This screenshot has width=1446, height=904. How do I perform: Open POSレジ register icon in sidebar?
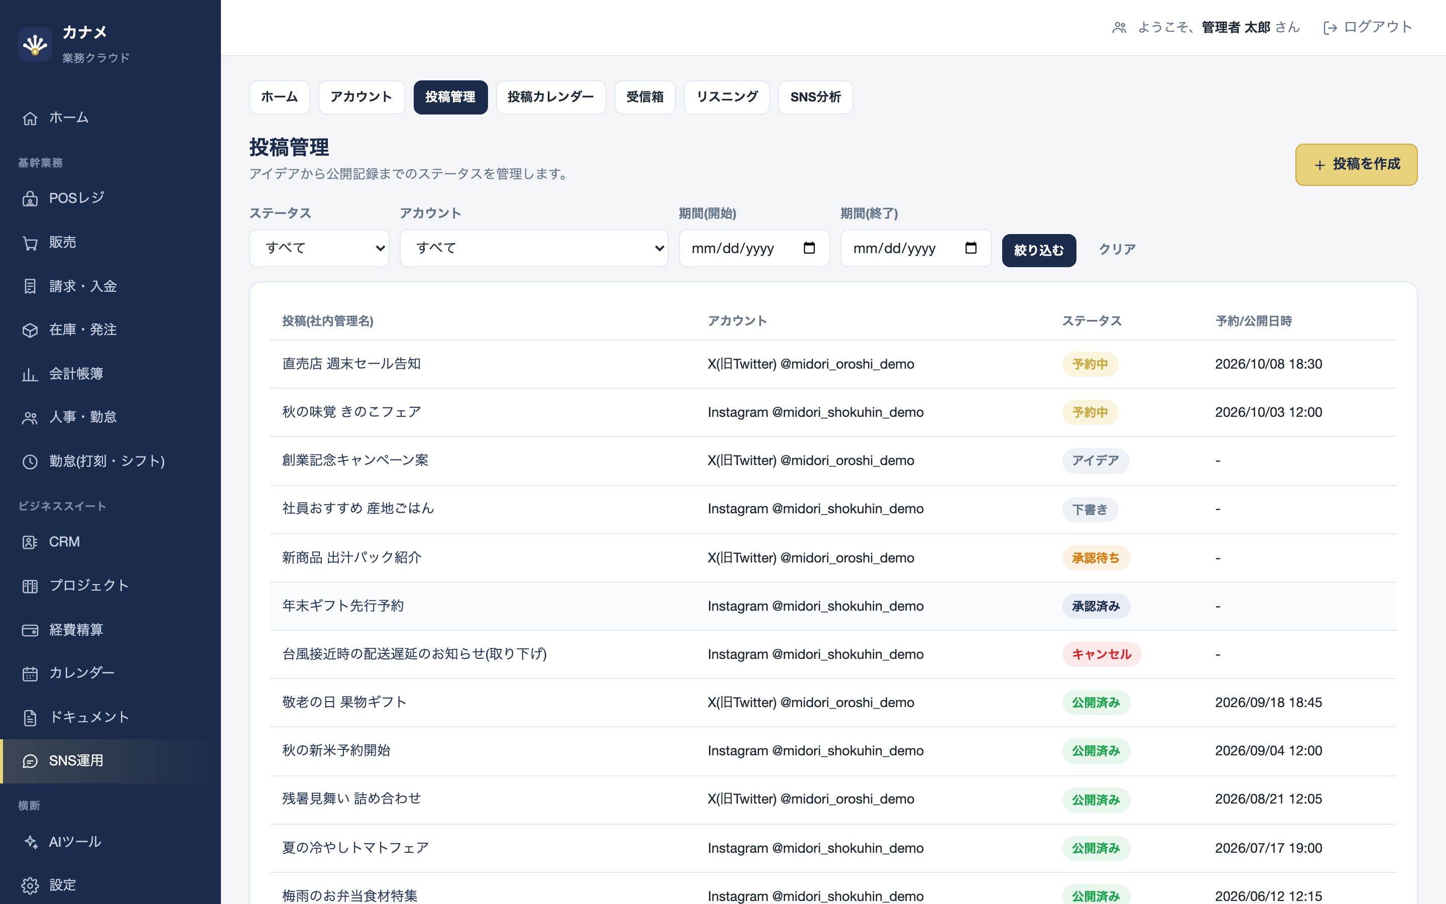[30, 198]
